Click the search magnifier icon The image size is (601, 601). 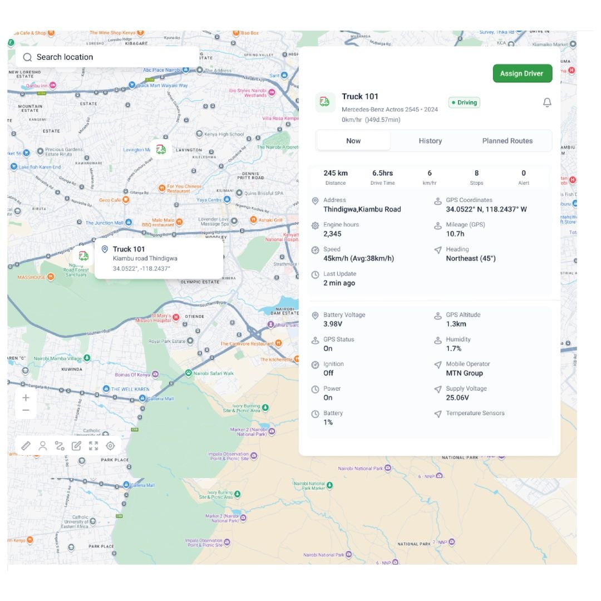(27, 57)
